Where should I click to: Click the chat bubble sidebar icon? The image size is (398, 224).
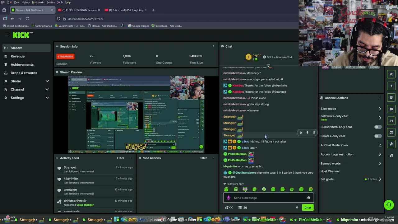[x=391, y=109]
